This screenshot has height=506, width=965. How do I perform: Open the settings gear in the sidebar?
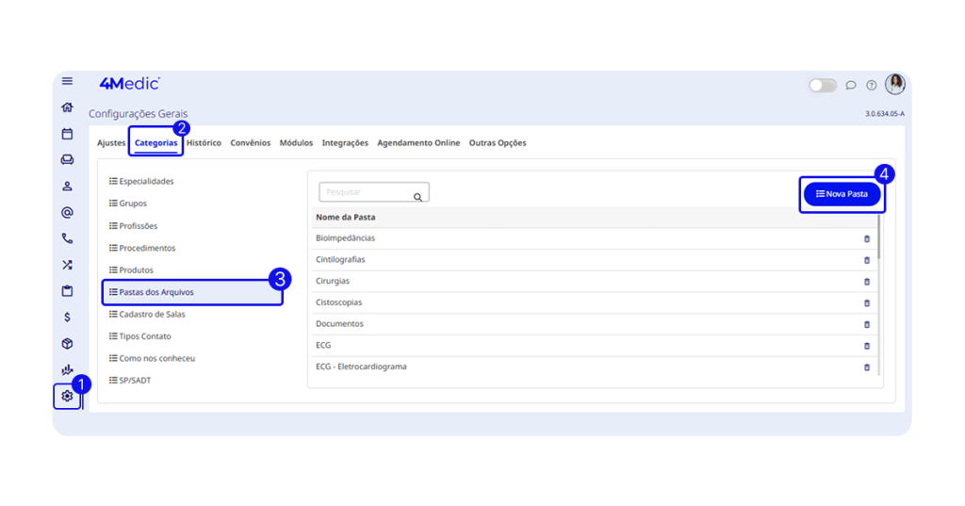[x=67, y=396]
